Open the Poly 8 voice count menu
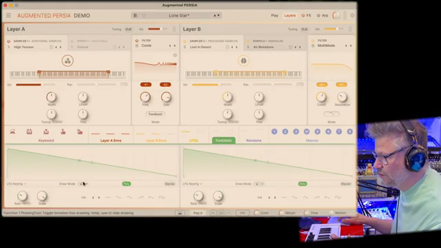This screenshot has height=248, width=441. (x=198, y=213)
